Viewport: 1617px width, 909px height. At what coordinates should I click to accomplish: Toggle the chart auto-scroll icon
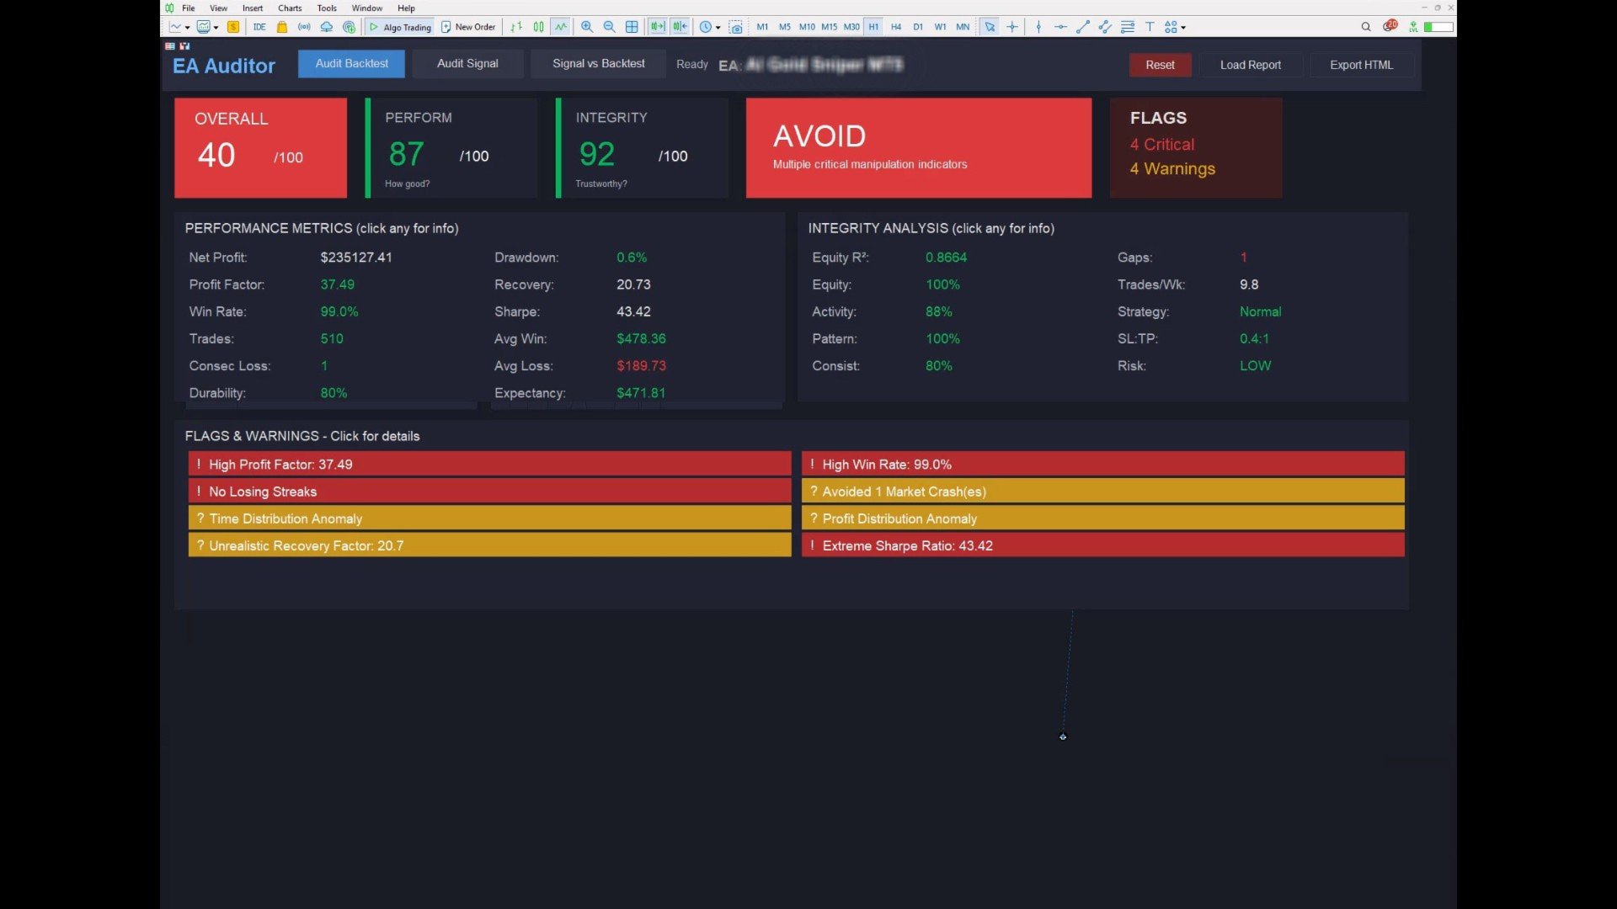tap(657, 27)
